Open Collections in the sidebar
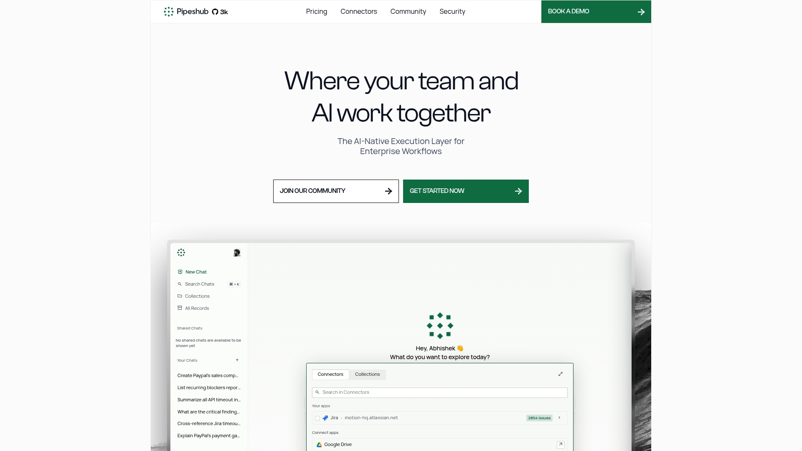Image resolution: width=802 pixels, height=451 pixels. 197,296
